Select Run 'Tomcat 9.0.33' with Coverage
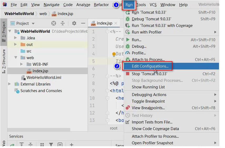 [171, 26]
